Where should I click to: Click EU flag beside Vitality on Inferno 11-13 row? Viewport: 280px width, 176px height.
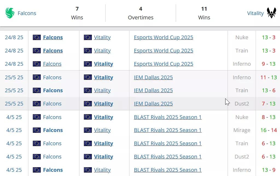tap(88, 77)
